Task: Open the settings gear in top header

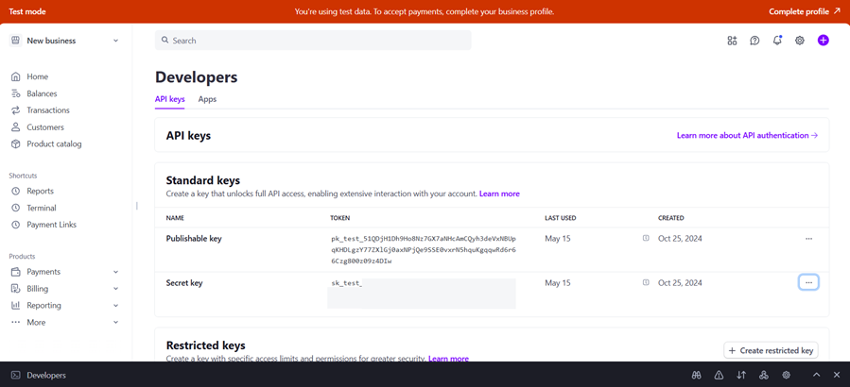Action: pyautogui.click(x=800, y=41)
